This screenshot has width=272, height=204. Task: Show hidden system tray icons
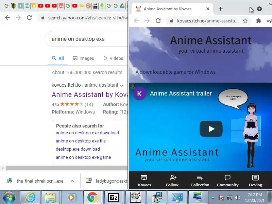[213, 198]
